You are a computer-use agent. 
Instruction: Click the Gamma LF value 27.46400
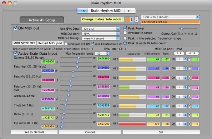48,61
